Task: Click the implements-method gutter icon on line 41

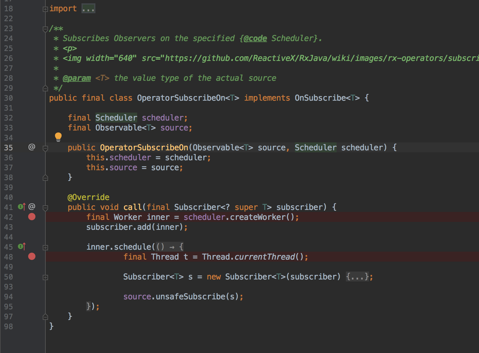Action: click(x=22, y=207)
